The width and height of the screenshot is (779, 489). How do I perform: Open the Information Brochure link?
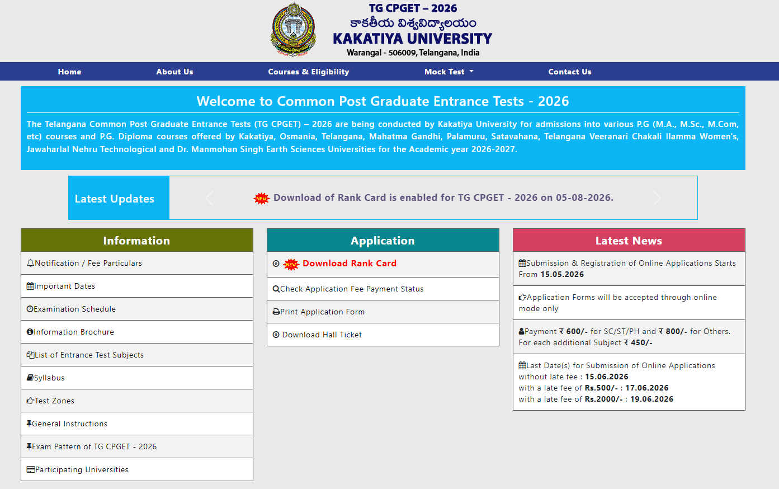coord(74,332)
